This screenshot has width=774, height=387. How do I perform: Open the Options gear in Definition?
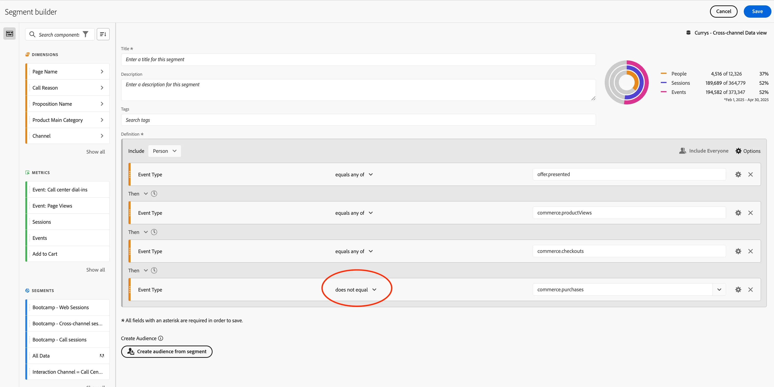(x=748, y=151)
